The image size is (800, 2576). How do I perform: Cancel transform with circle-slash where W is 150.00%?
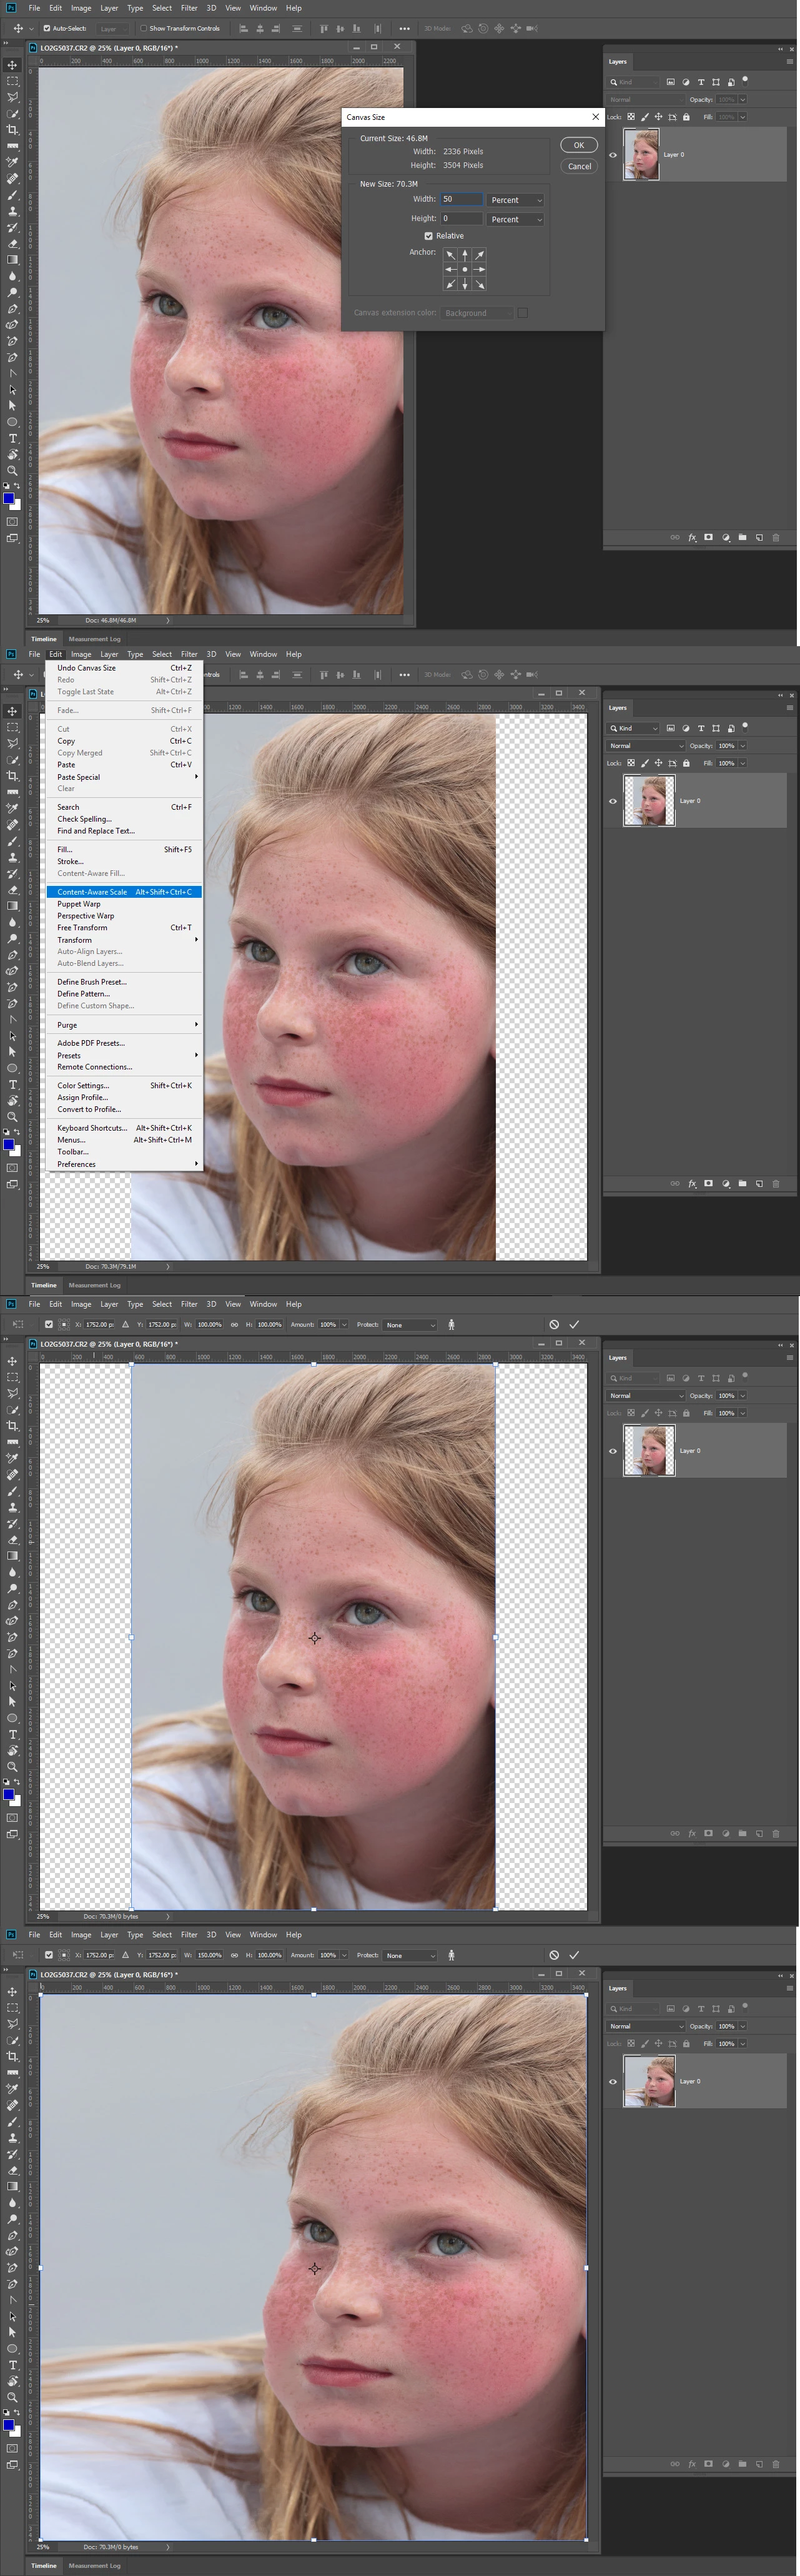click(554, 1954)
